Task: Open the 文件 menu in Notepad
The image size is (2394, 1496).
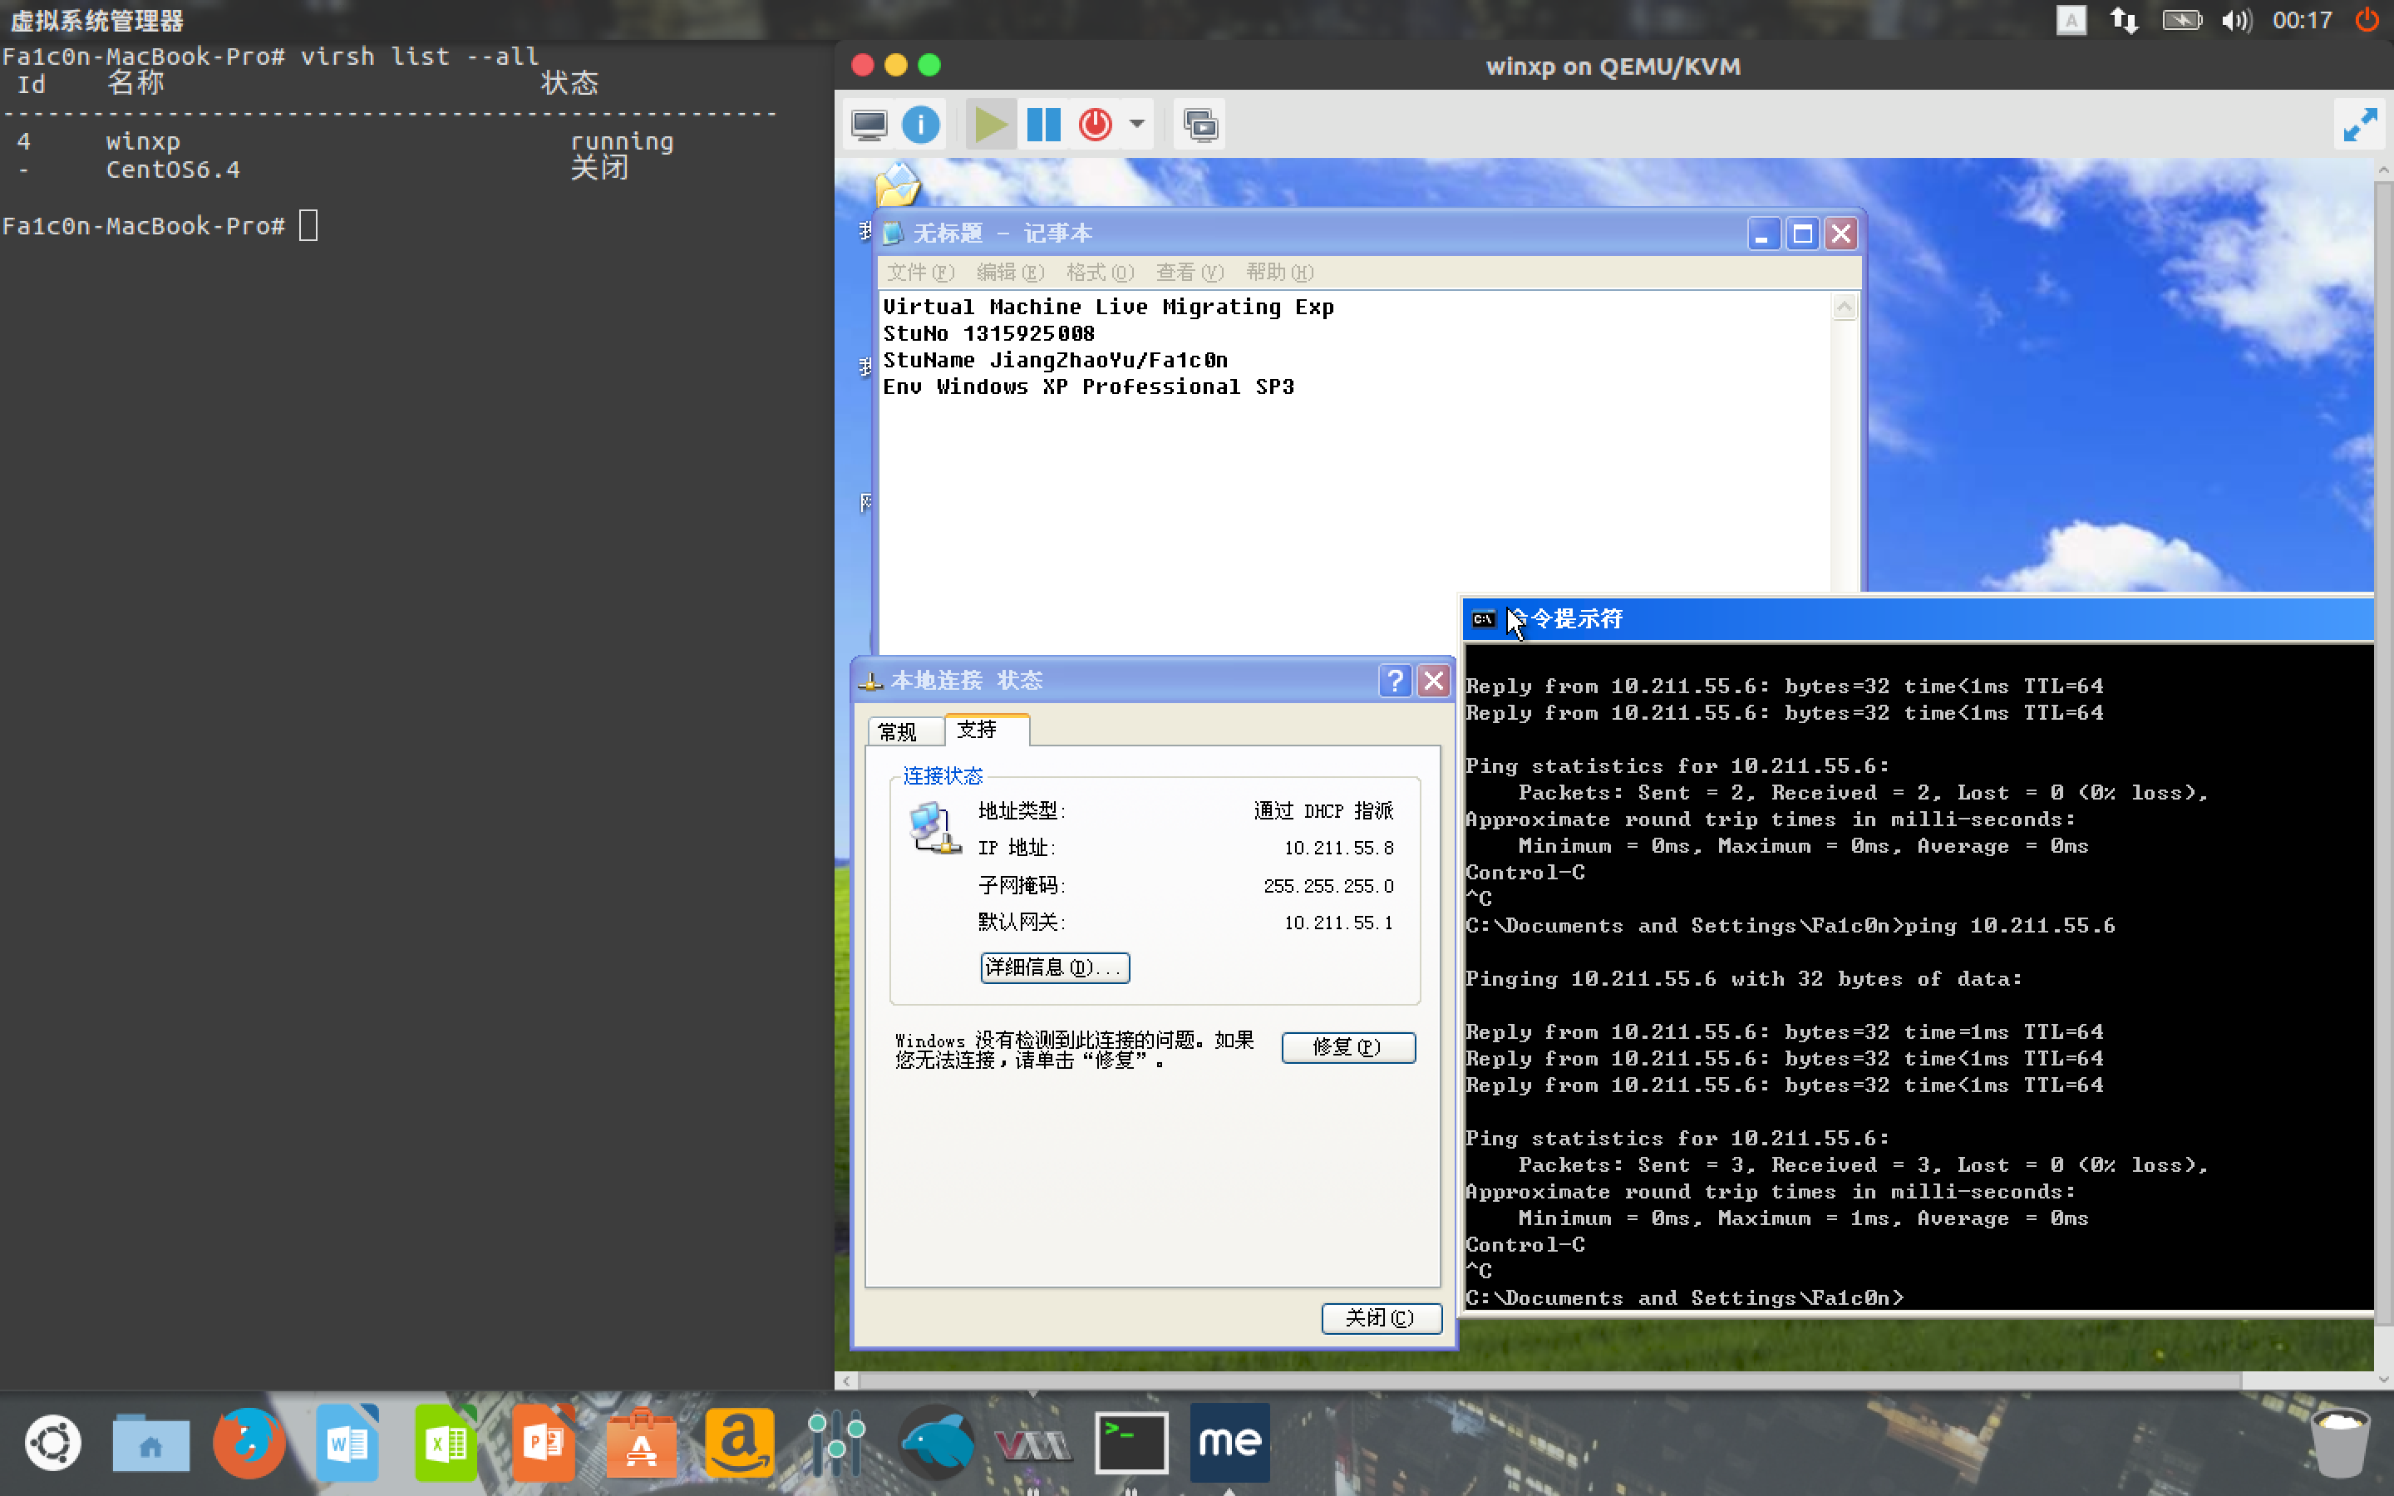Action: (919, 272)
